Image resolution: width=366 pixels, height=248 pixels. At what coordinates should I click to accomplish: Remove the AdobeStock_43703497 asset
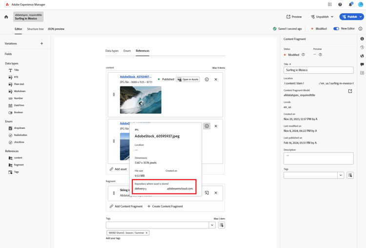coord(216,80)
